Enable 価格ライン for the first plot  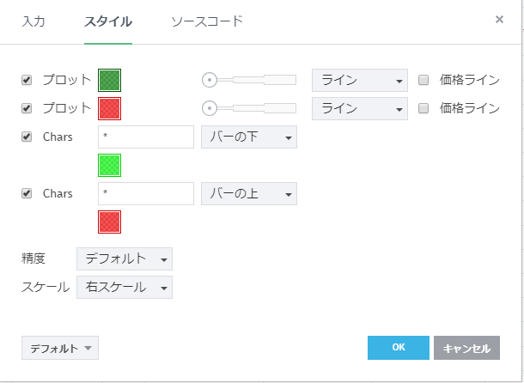coord(423,80)
